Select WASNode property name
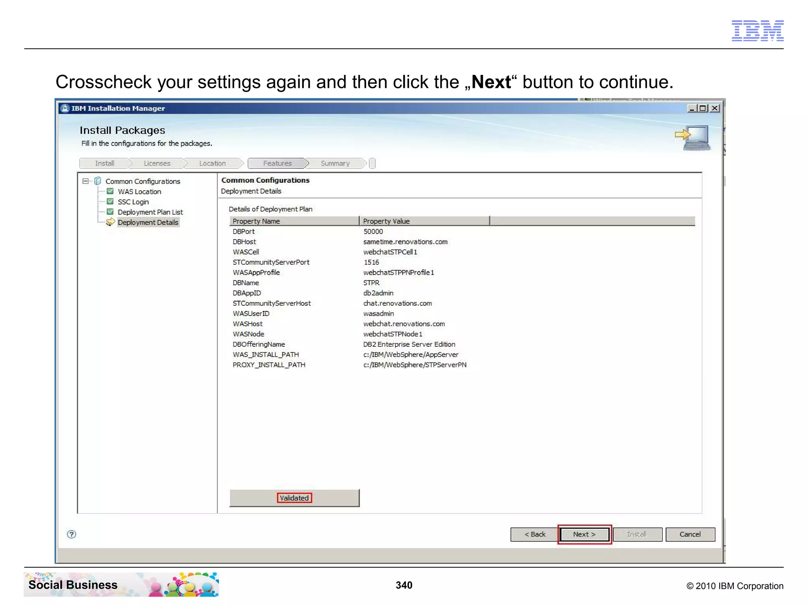The image size is (808, 606). click(248, 334)
